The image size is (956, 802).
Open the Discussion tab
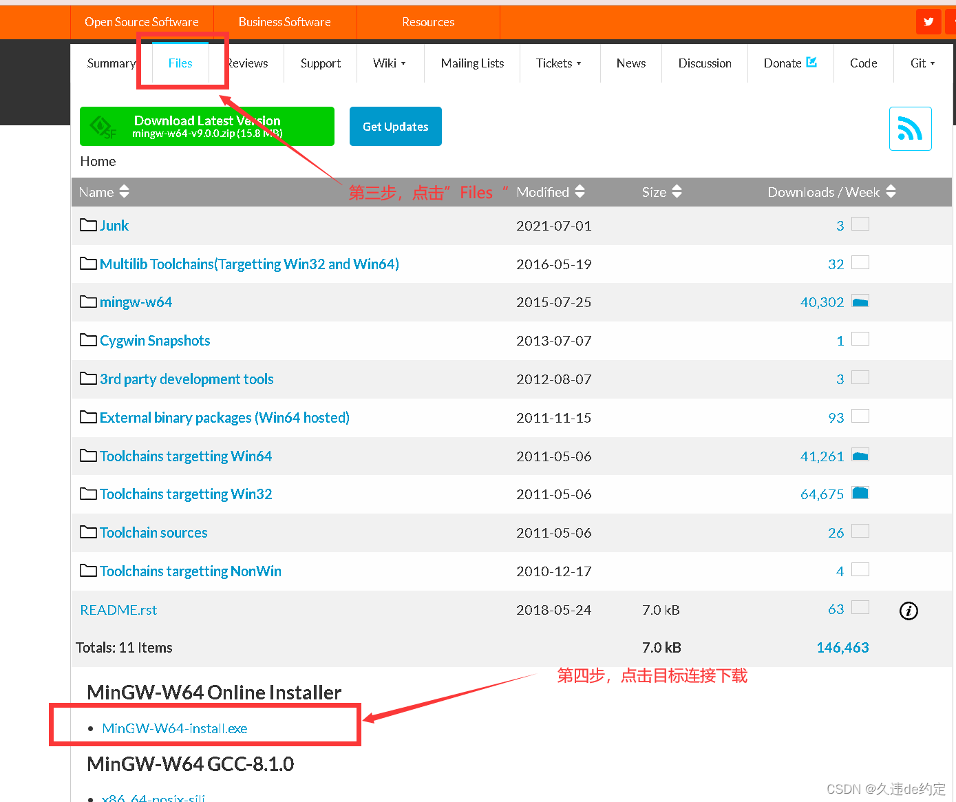click(x=705, y=63)
